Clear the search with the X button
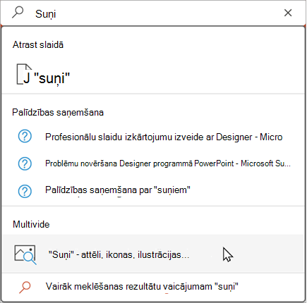 coord(288,13)
